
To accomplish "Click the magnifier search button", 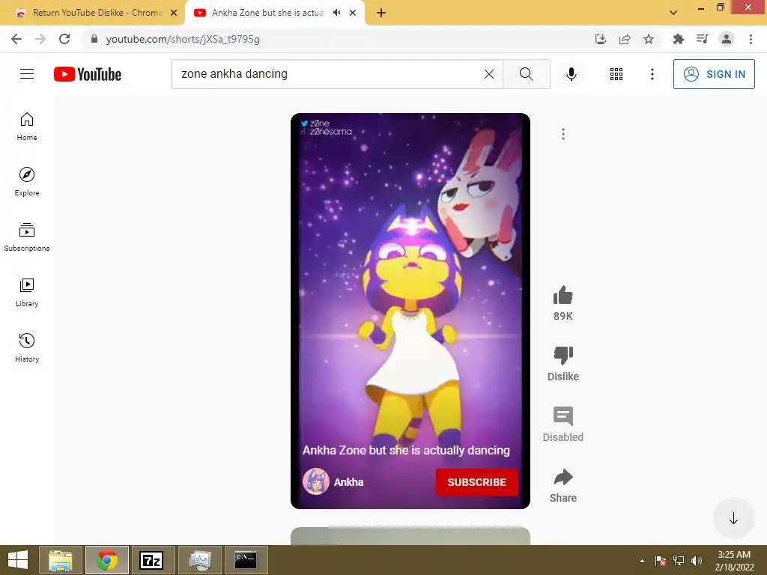I will [527, 74].
